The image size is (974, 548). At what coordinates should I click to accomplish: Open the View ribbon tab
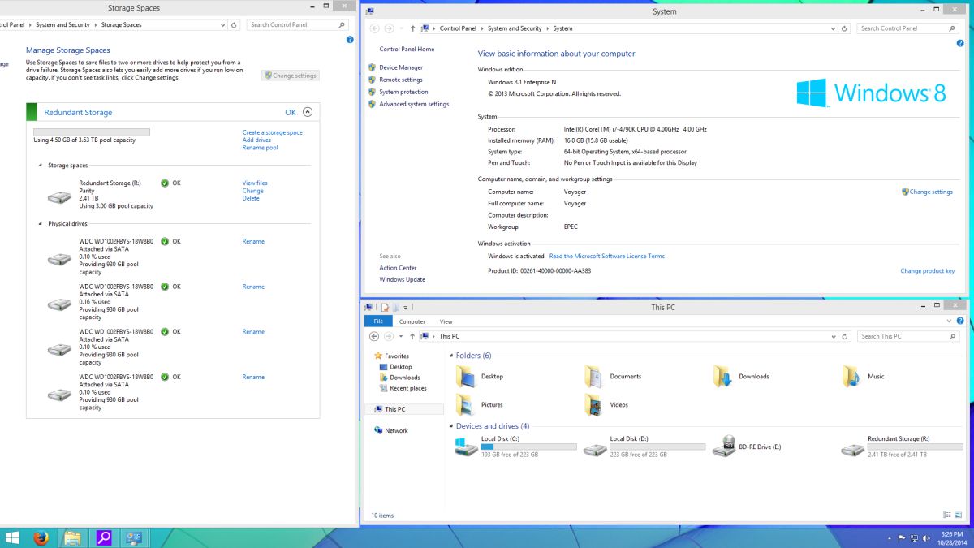click(x=446, y=321)
